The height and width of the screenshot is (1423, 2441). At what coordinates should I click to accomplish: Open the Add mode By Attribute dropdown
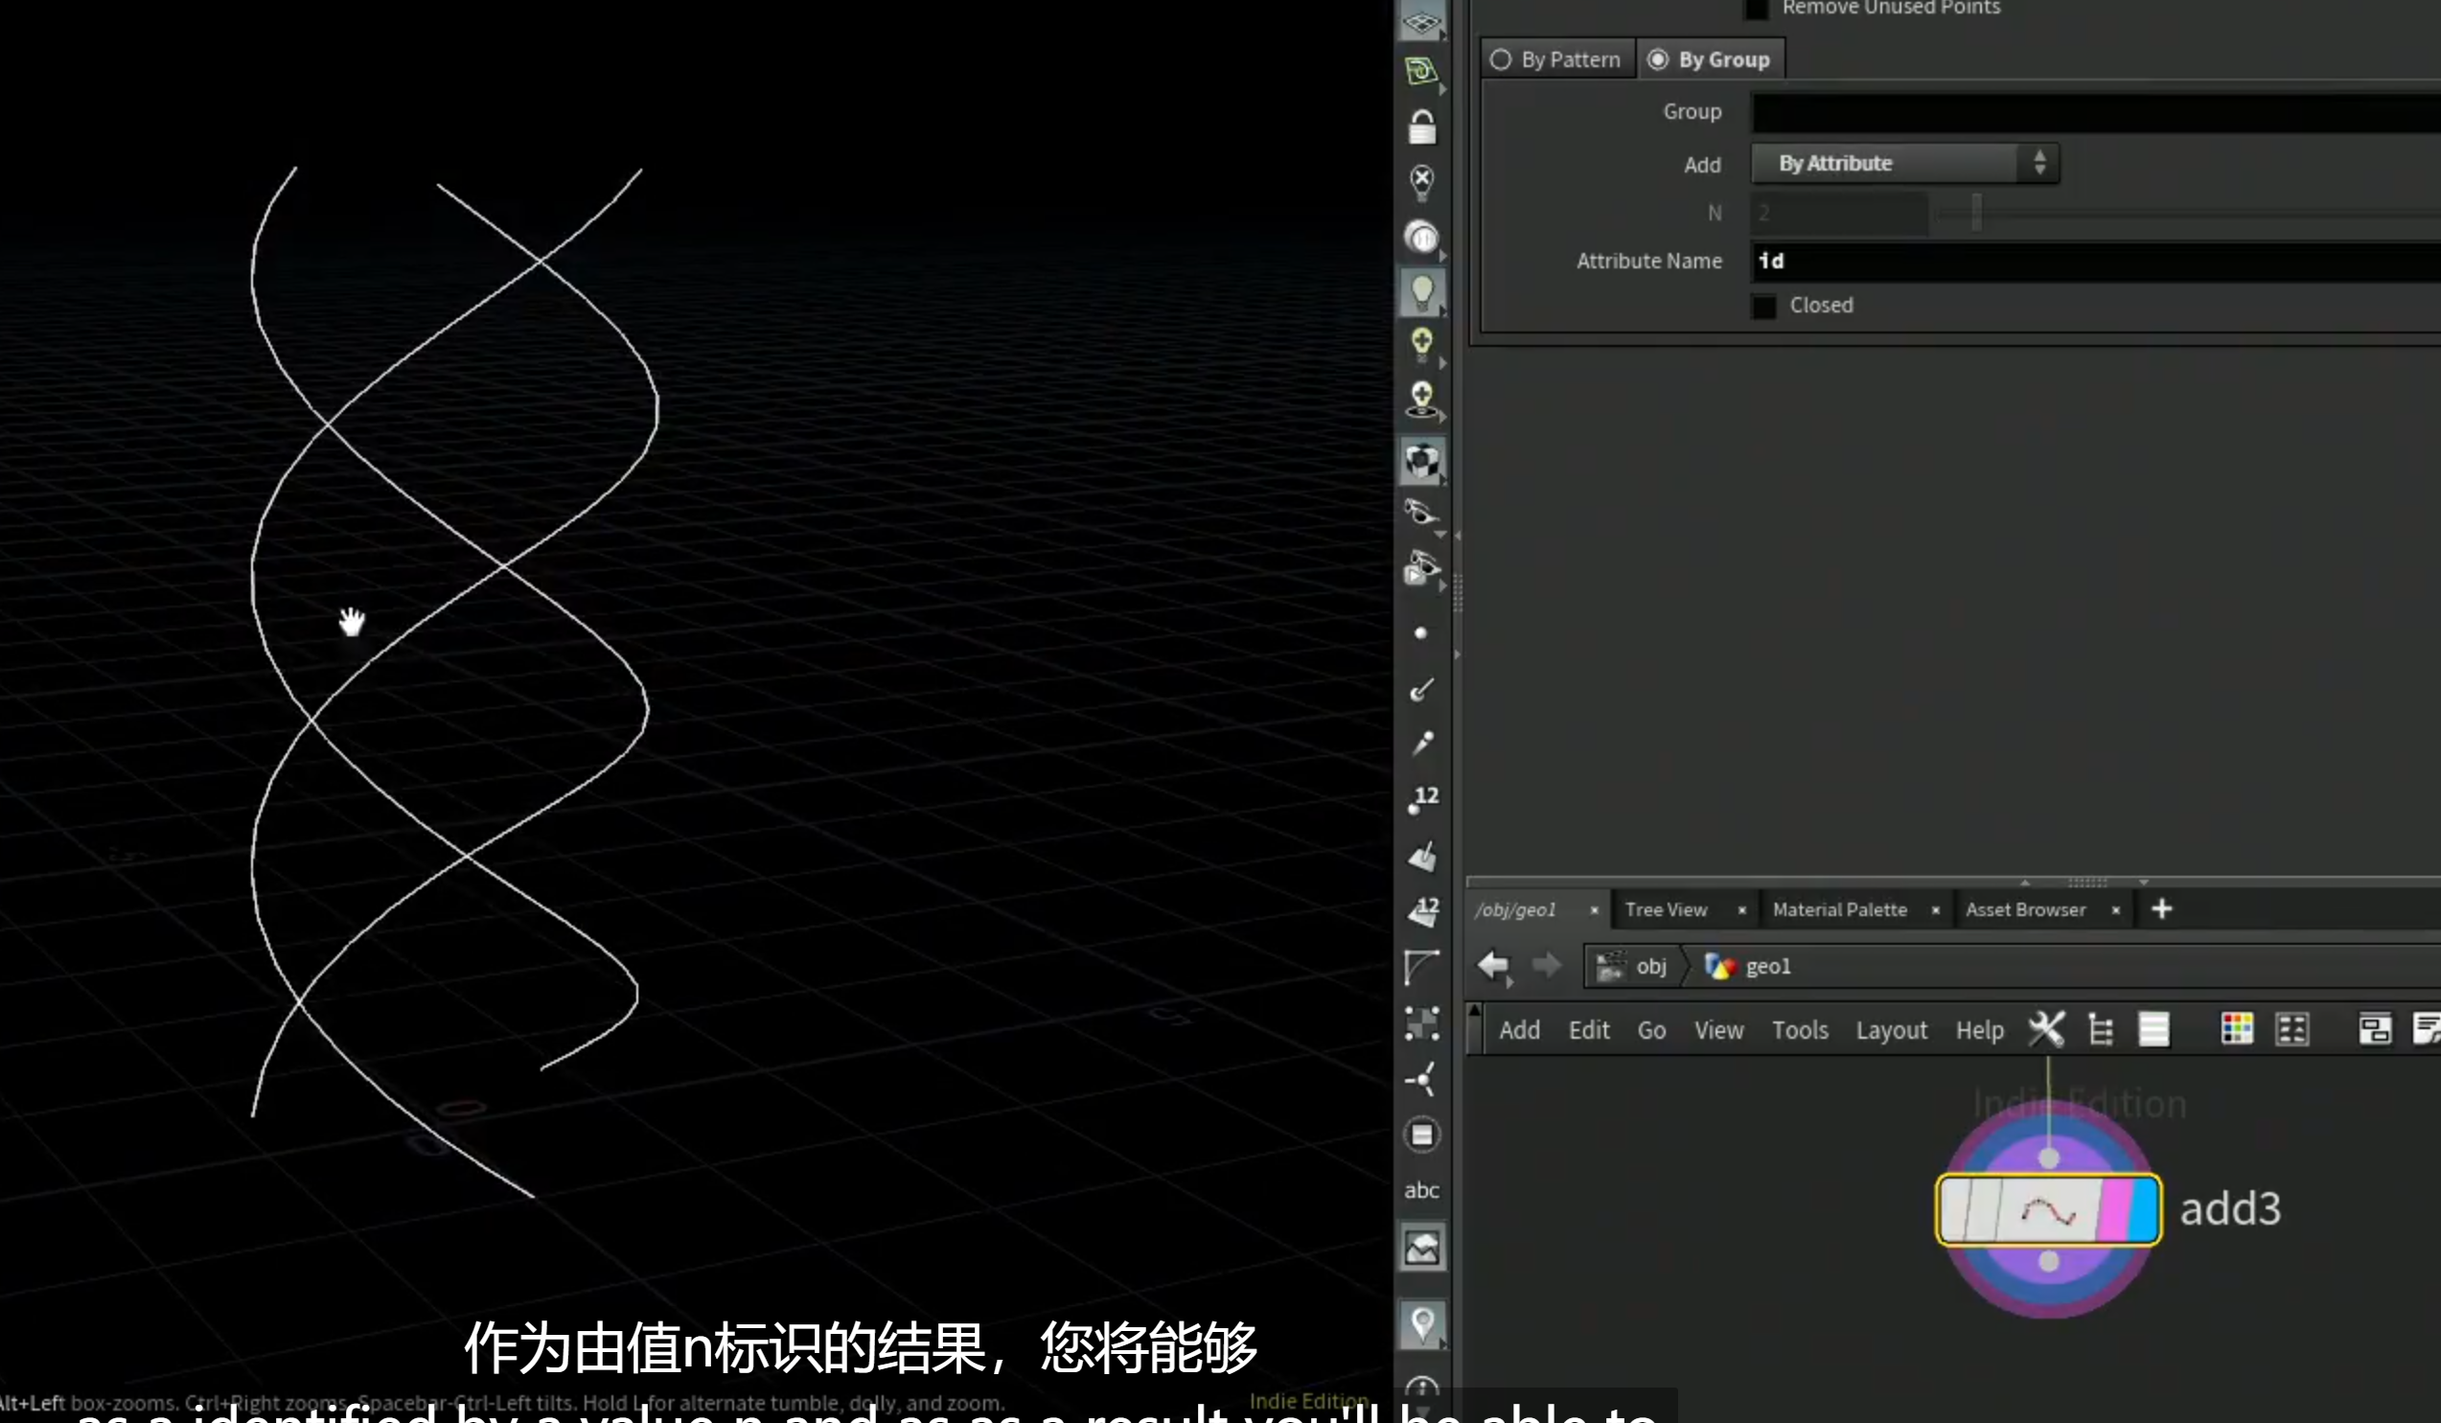tap(1904, 164)
